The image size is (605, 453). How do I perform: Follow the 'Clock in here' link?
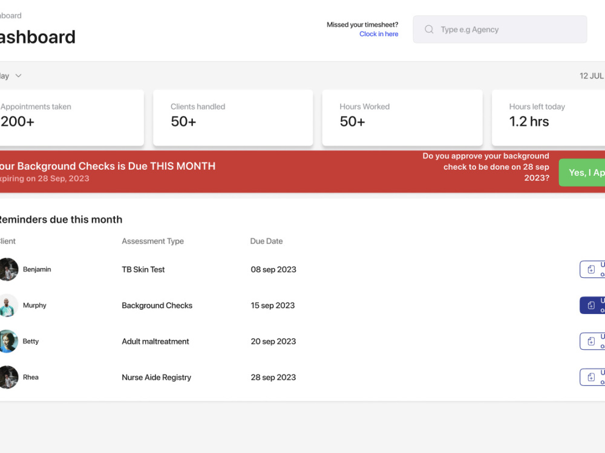coord(379,34)
